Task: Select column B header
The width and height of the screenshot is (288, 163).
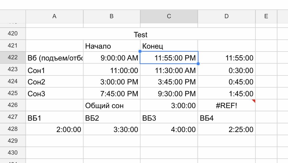Action: coord(111,16)
